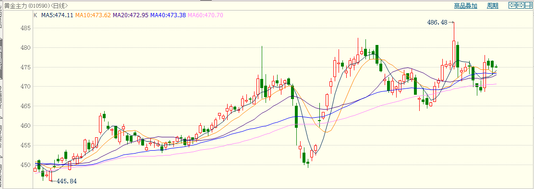The image size is (534, 189).
Task: Click the 465 price axis label
Action: [25, 106]
